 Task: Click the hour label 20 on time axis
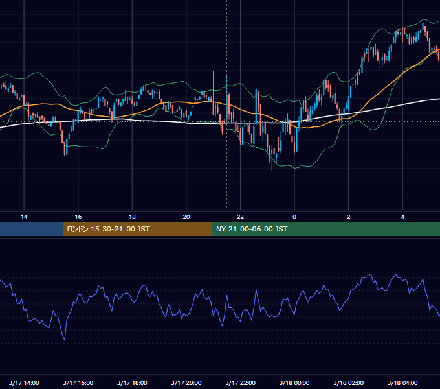coord(186,217)
